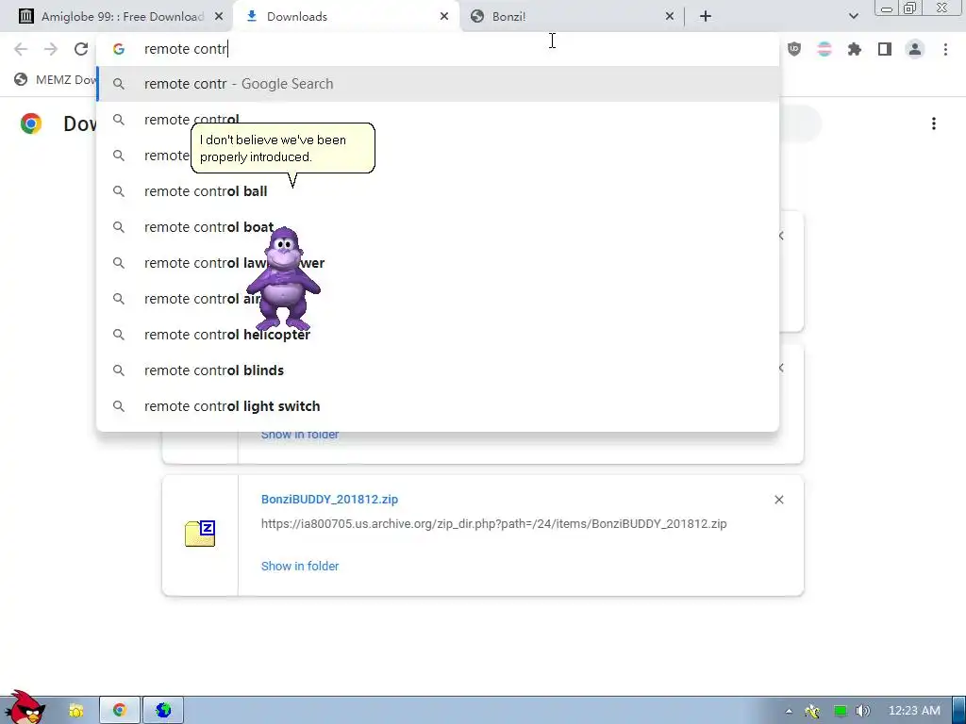Open the uBlock Origin shield extension
This screenshot has height=724, width=966.
click(x=794, y=49)
